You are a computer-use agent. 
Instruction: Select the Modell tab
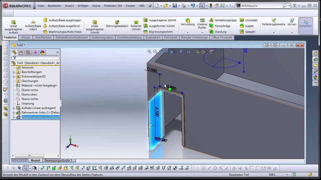click(x=35, y=160)
